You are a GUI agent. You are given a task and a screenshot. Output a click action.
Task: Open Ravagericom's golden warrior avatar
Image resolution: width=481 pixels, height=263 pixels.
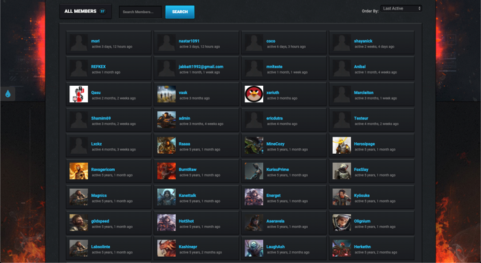click(78, 171)
